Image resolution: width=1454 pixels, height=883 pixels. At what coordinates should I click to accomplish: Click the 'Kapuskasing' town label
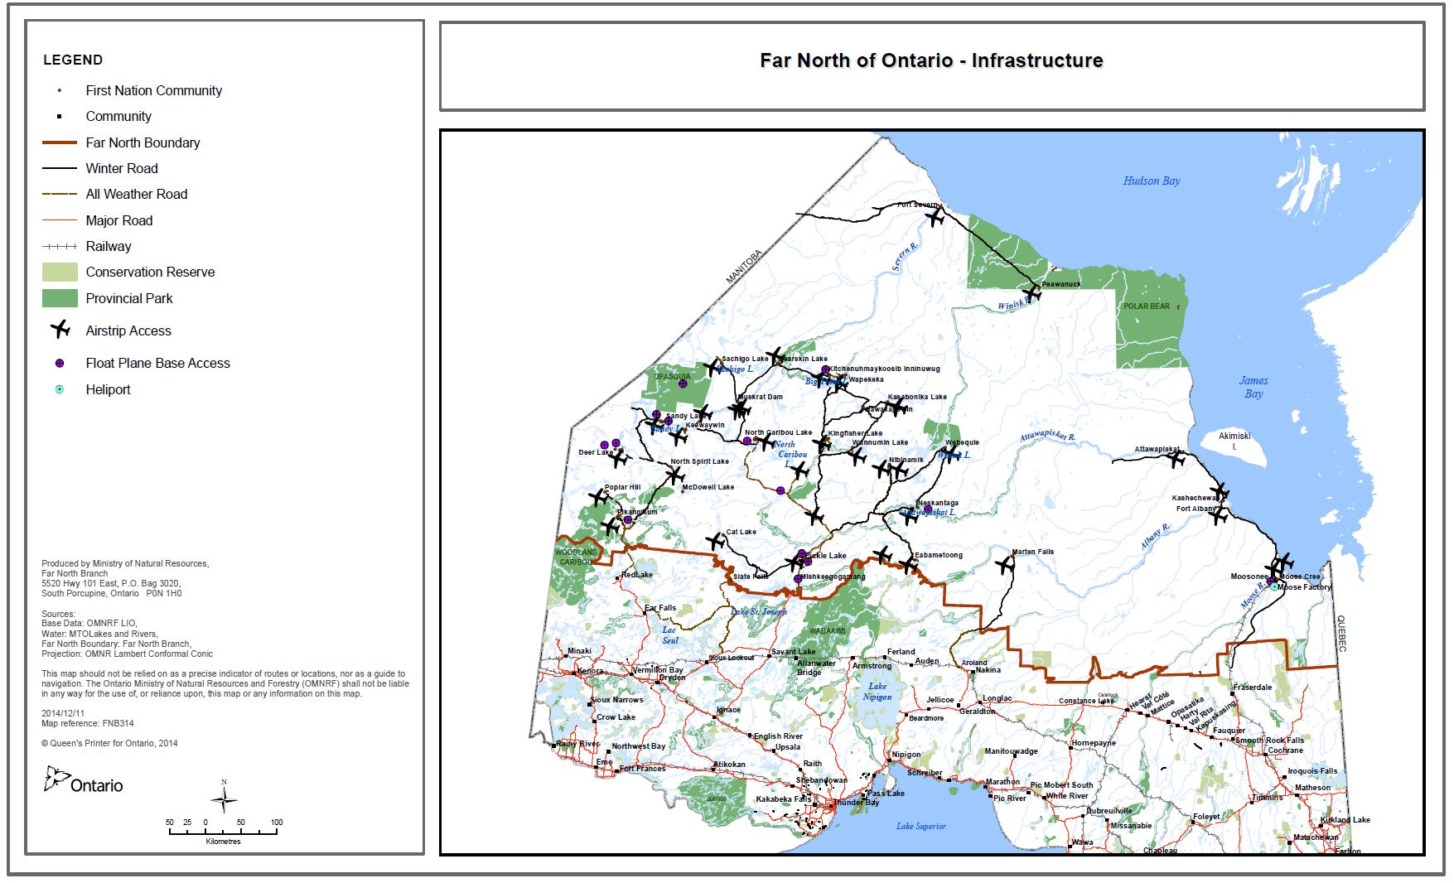coord(1215,714)
